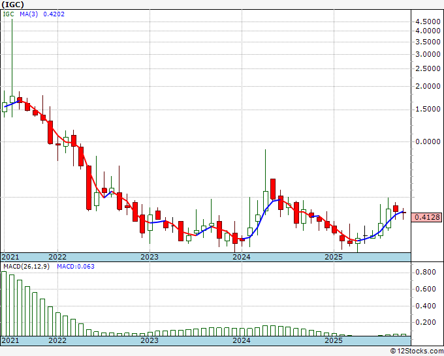Viewport: 444px width, 356px height.
Task: Click the MA(3) indicator label
Action: 29,14
